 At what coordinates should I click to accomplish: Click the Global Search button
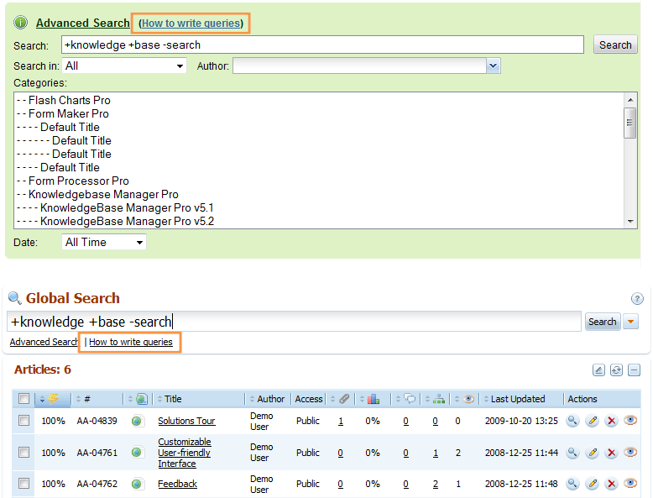pyautogui.click(x=602, y=322)
